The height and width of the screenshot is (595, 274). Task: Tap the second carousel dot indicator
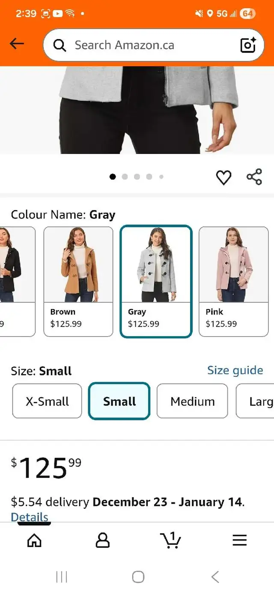click(125, 176)
